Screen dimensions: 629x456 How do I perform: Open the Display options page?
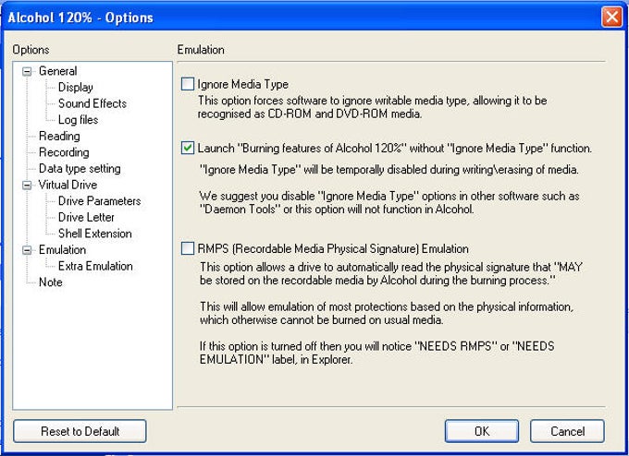coord(76,88)
